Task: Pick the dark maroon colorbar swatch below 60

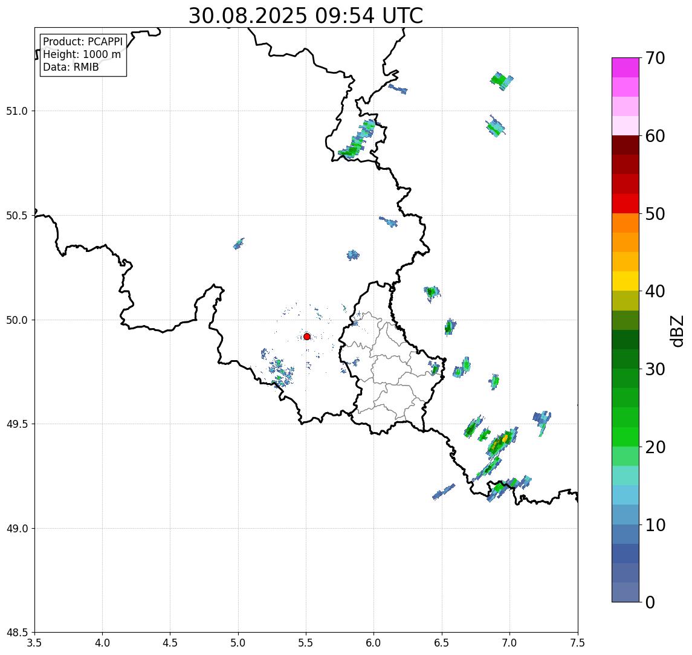Action: click(x=626, y=145)
